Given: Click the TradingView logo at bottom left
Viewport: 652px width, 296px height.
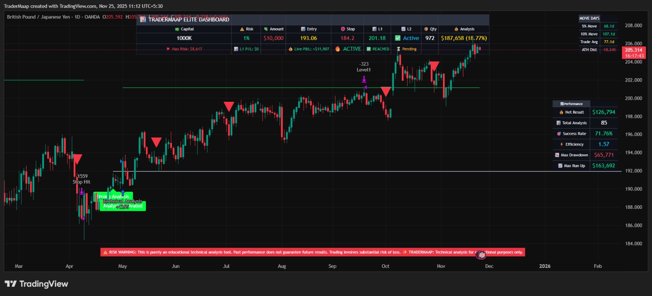Looking at the screenshot, I should pyautogui.click(x=36, y=284).
